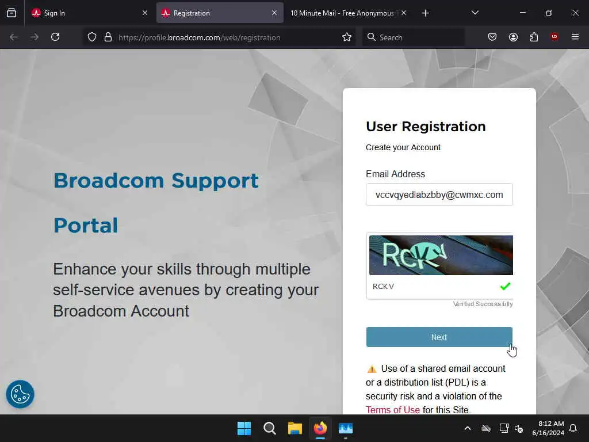Close the 10 Minute Mail tab
The height and width of the screenshot is (442, 589).
pos(404,13)
